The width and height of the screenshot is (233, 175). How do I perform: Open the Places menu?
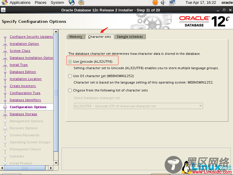[41, 3]
